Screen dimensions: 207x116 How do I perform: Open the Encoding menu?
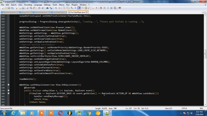pos(28,5)
